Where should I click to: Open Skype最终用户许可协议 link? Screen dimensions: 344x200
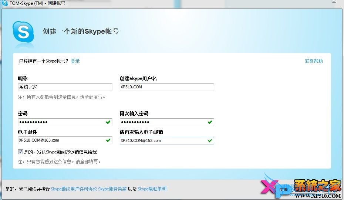click(74, 189)
